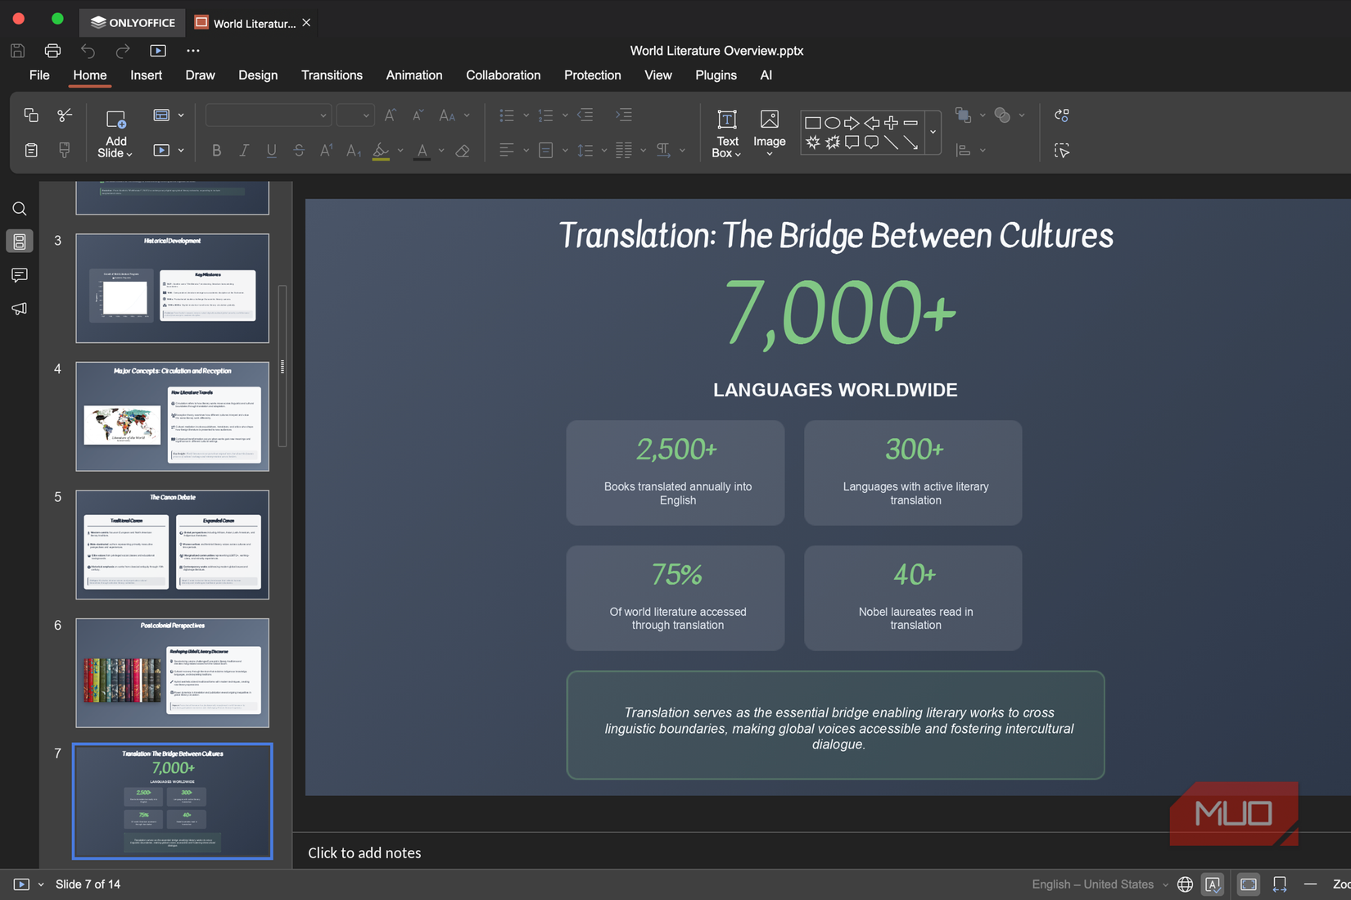
Task: Click the Fit to slide button in status bar
Action: click(1248, 884)
